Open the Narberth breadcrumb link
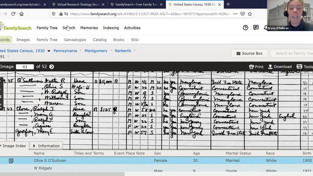313x176 pixels. tap(123, 51)
